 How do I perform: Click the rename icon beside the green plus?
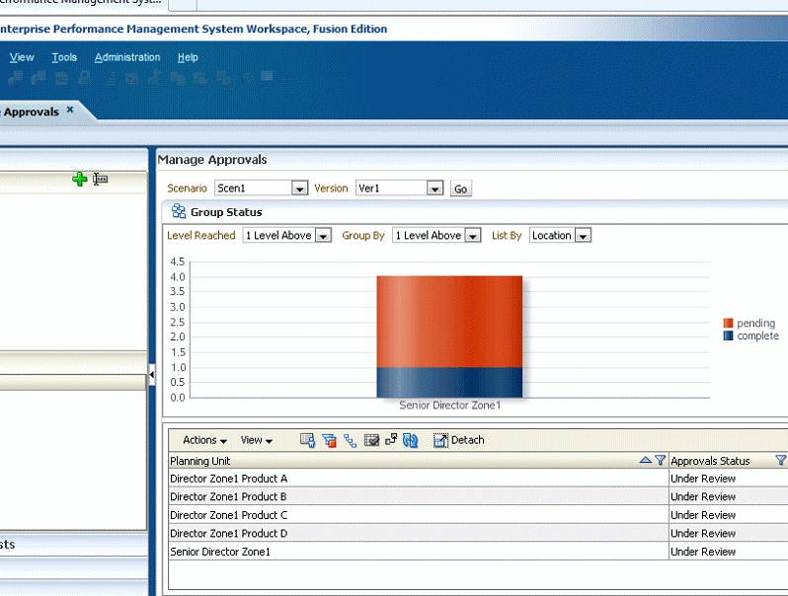coord(100,179)
